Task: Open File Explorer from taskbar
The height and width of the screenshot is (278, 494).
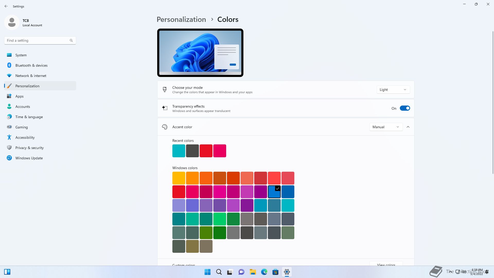Action: tap(253, 272)
